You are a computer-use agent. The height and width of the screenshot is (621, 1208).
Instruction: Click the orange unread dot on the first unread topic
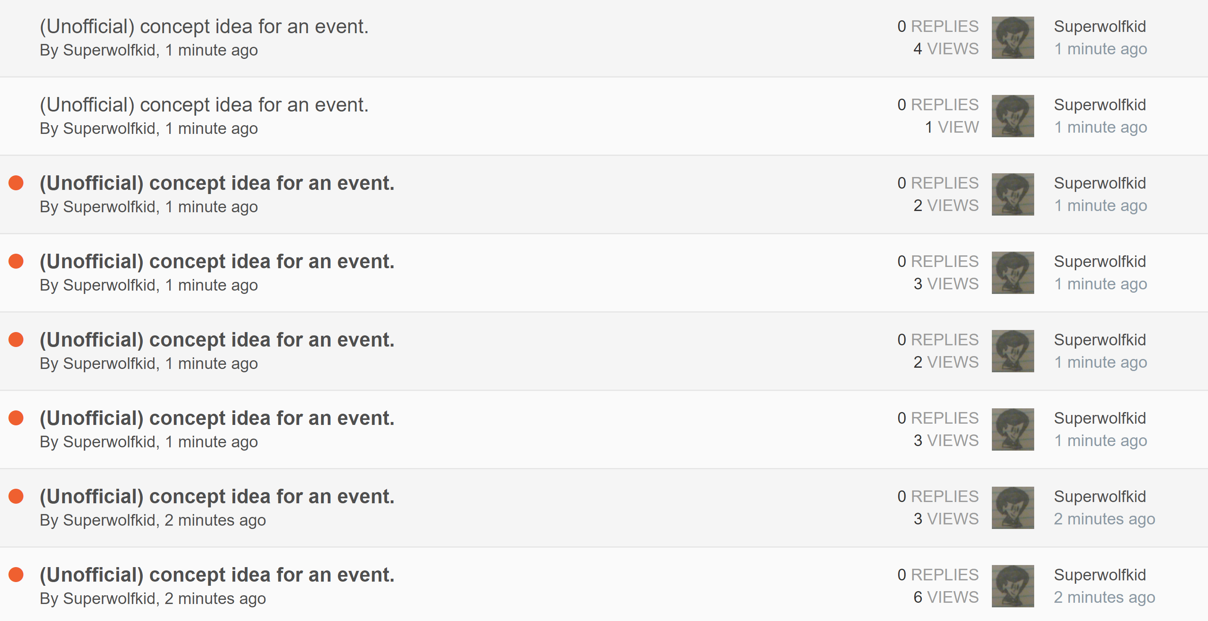pyautogui.click(x=16, y=183)
